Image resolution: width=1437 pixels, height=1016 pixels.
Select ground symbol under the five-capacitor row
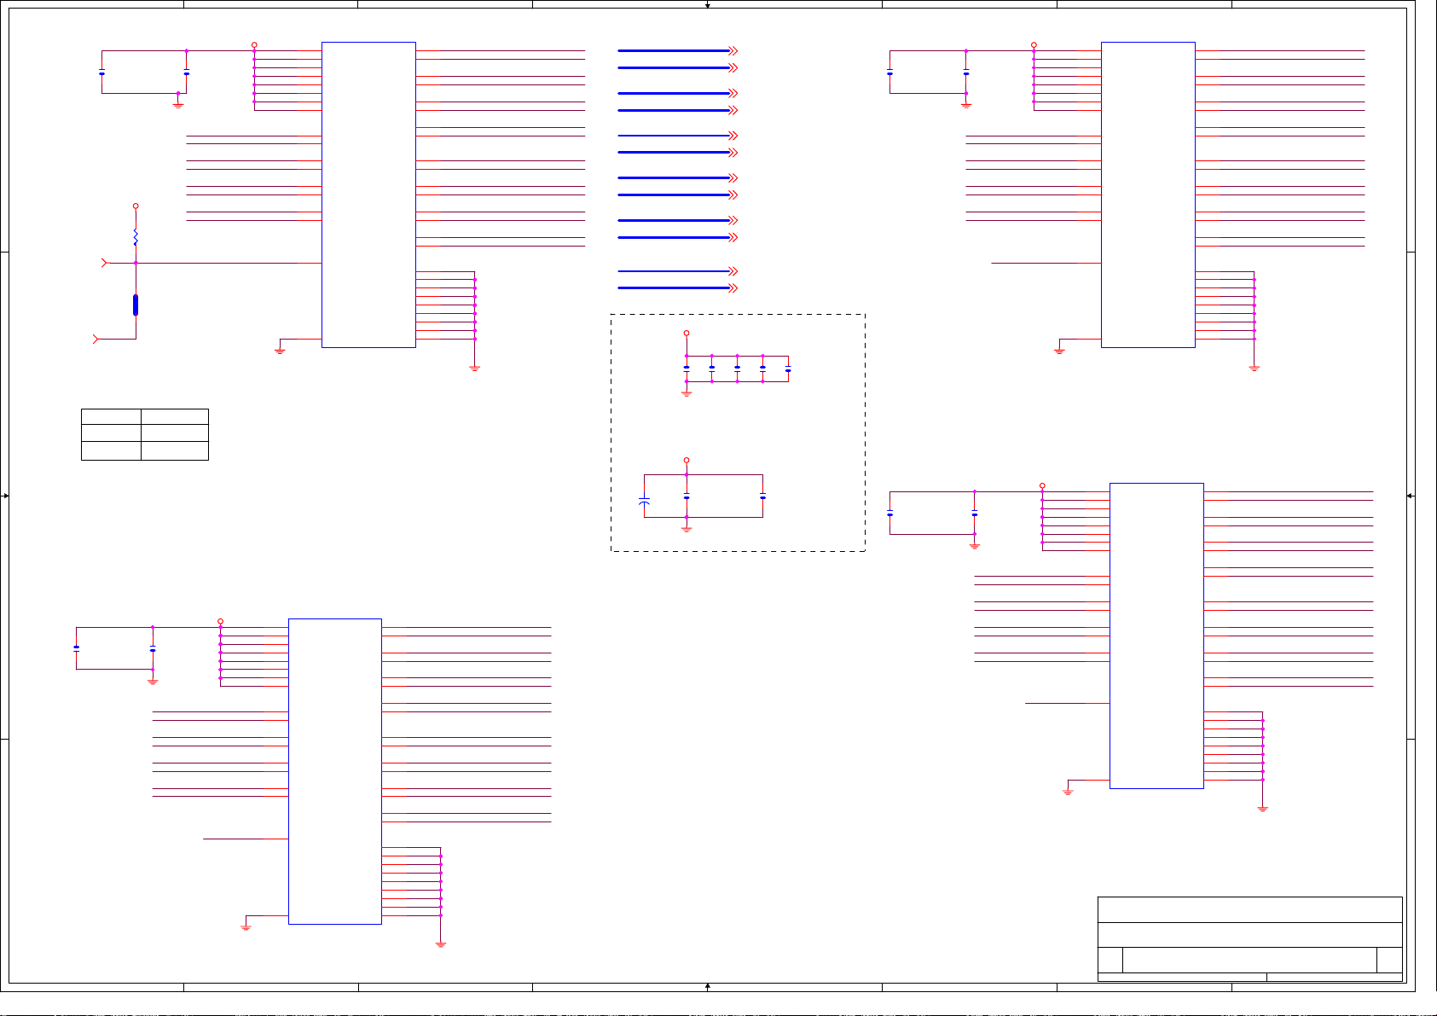point(687,394)
